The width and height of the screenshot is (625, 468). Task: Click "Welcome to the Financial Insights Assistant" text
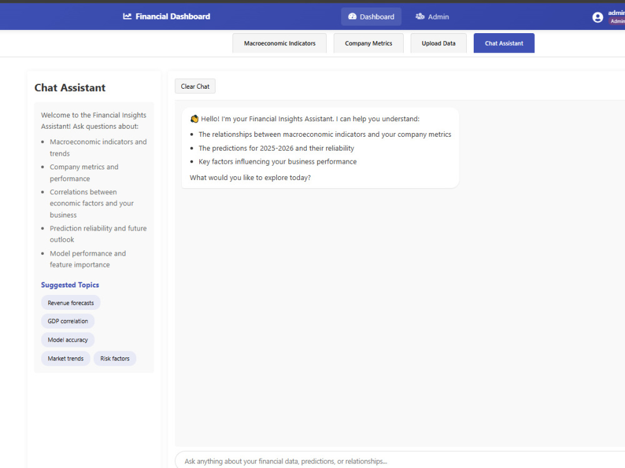point(94,121)
